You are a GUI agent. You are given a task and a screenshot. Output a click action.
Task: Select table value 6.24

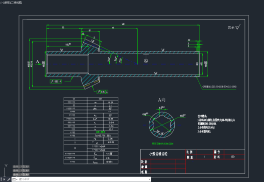click(111, 102)
